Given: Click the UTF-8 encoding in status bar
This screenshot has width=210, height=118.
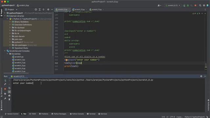Looking at the screenshot, I should [172, 117].
